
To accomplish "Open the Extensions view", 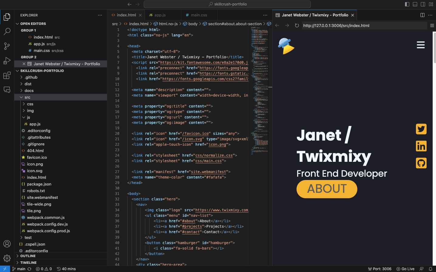I will click(7, 75).
